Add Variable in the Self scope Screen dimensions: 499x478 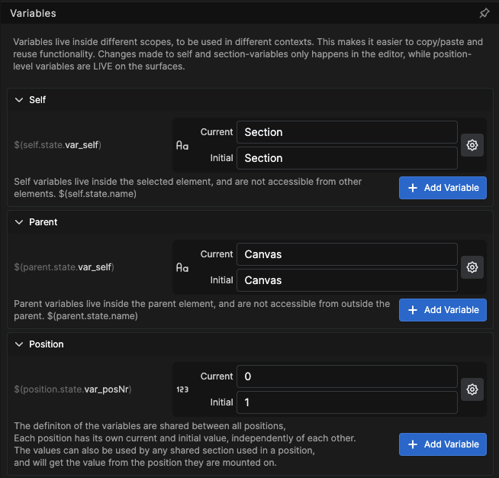tap(443, 188)
